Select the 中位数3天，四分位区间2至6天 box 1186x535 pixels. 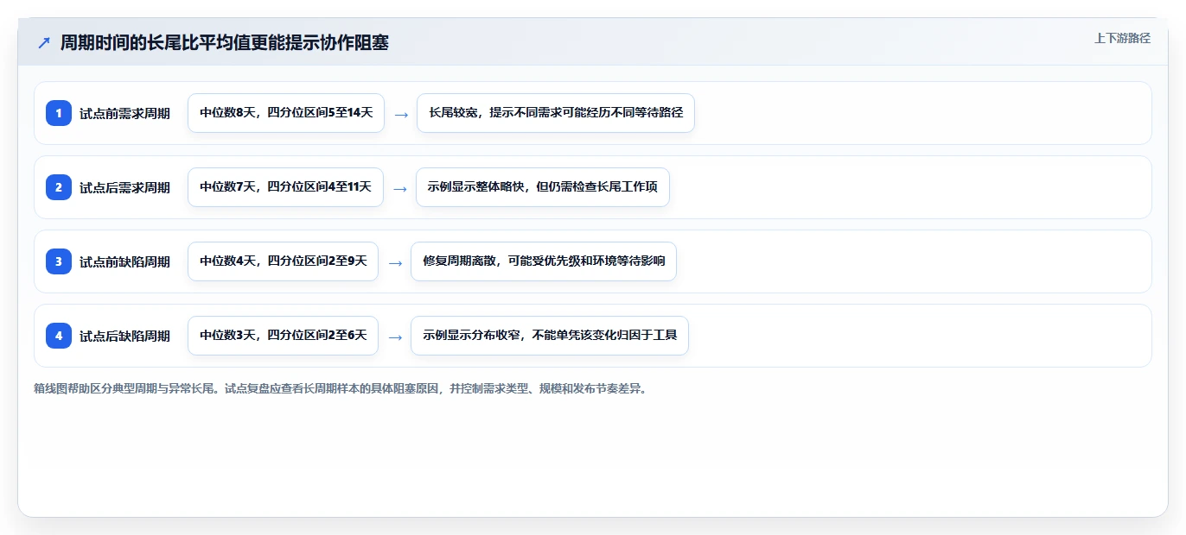[x=283, y=336]
